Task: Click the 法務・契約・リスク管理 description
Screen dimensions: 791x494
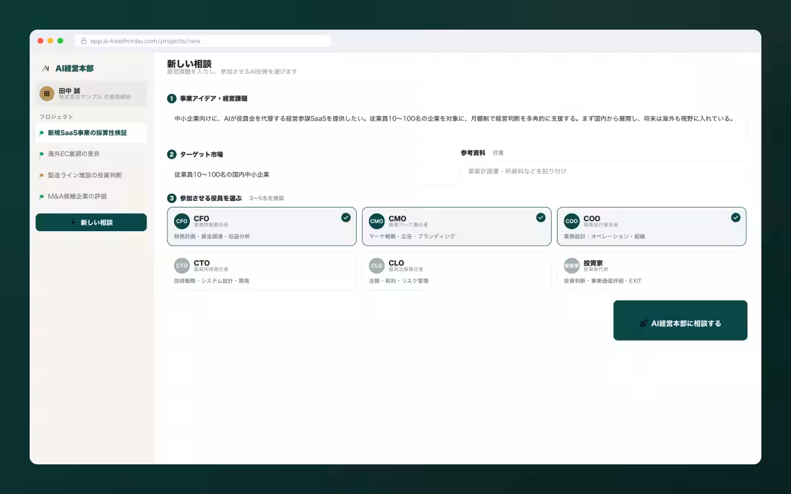Action: point(399,281)
